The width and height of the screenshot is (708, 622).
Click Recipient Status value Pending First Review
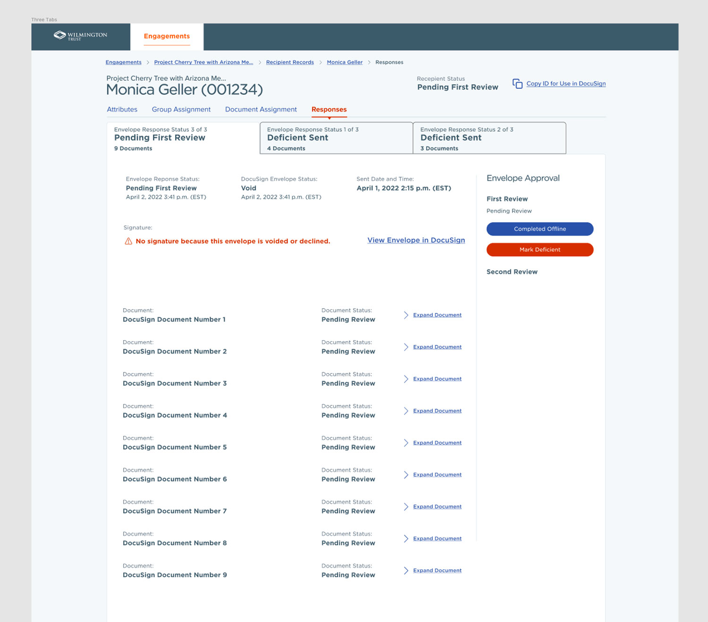point(458,87)
